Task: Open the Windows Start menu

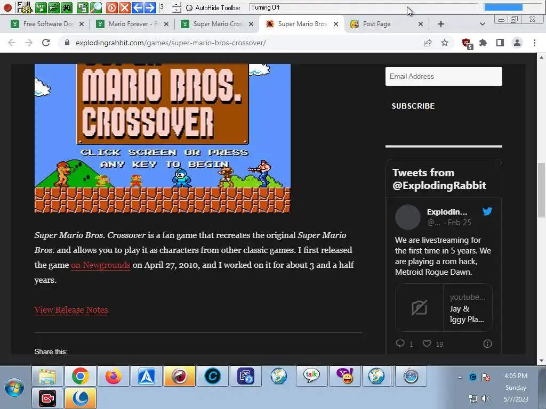Action: 14,388
